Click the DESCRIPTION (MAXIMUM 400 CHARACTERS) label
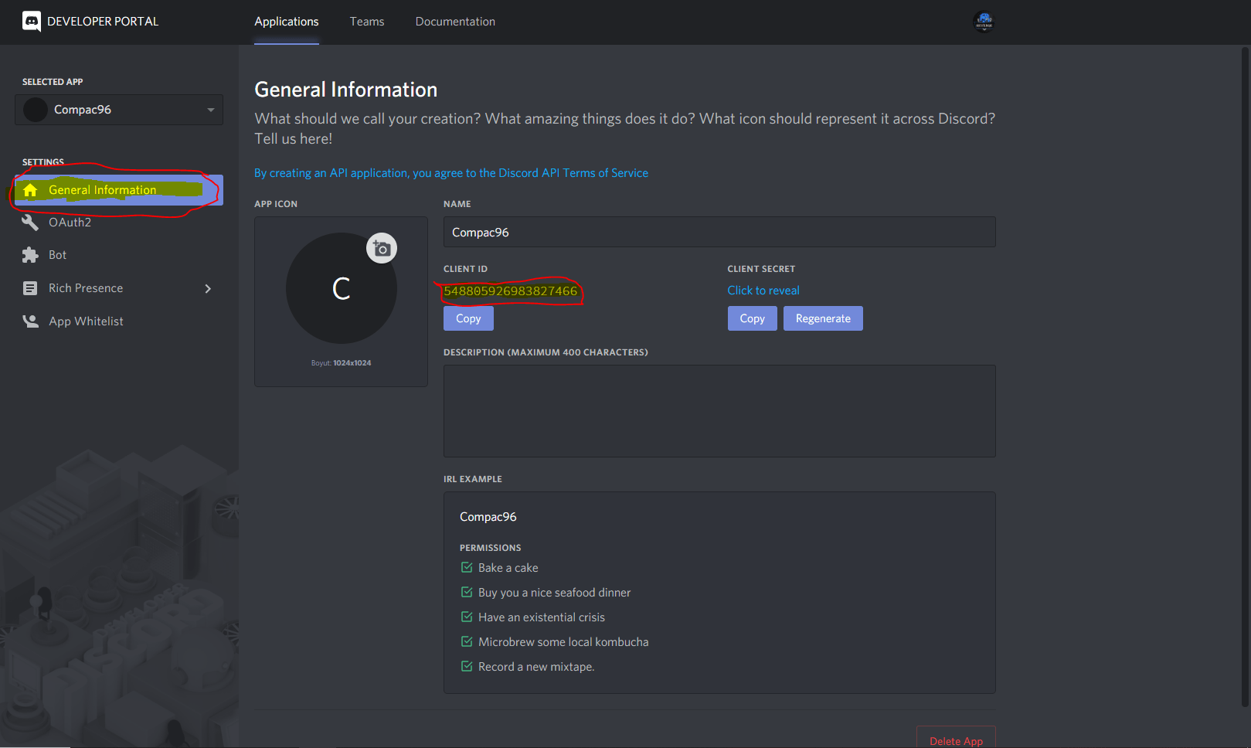 [x=546, y=352]
